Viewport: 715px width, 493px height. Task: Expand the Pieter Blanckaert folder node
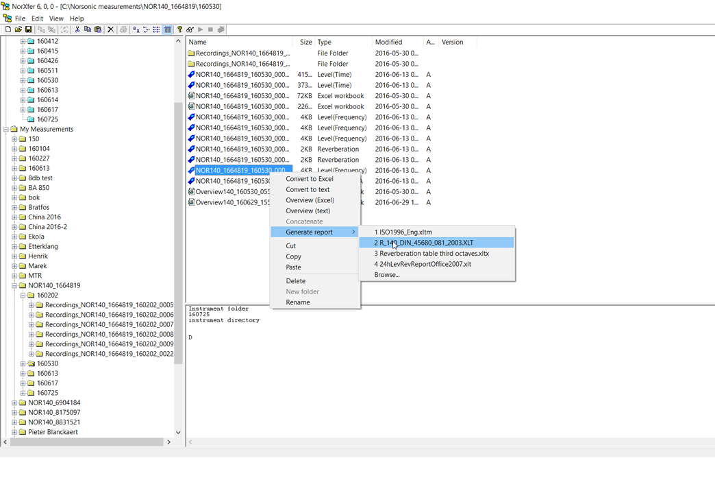point(14,432)
